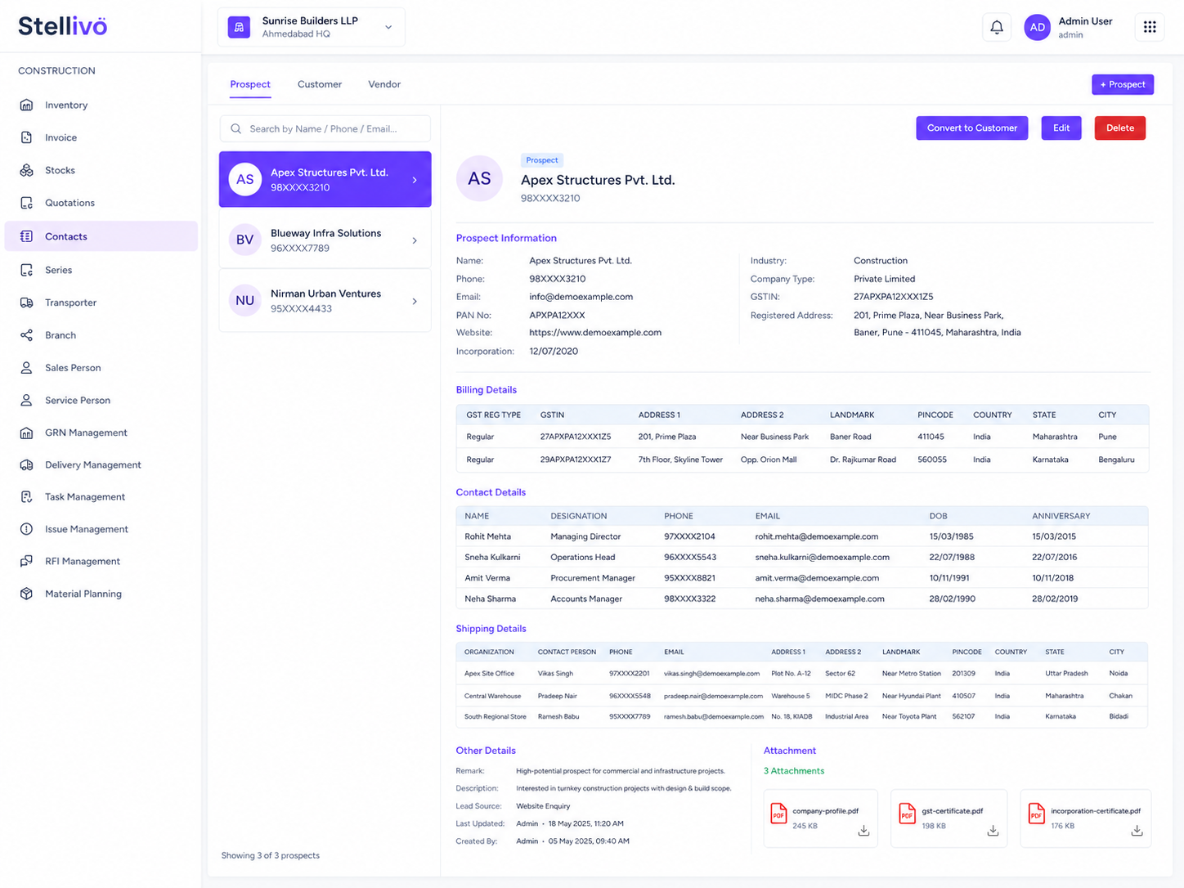Click the Bengaluru city cell
The image size is (1184, 888).
(x=1116, y=460)
